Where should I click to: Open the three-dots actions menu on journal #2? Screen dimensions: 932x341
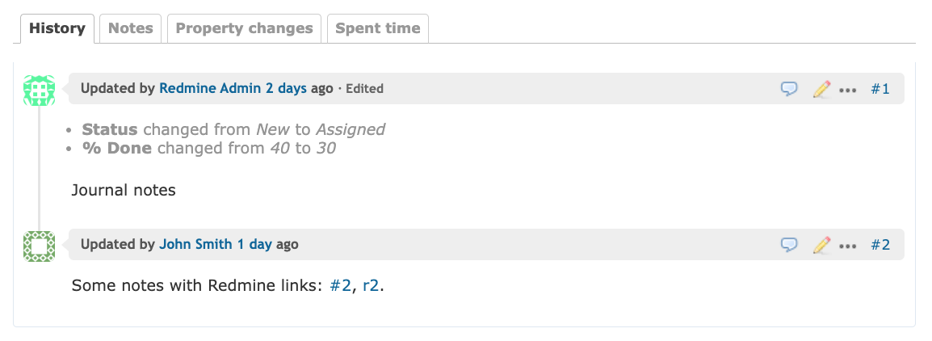(x=847, y=245)
